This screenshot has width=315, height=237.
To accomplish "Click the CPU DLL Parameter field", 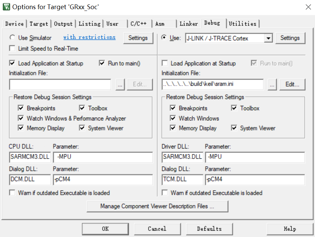I will (x=103, y=157).
